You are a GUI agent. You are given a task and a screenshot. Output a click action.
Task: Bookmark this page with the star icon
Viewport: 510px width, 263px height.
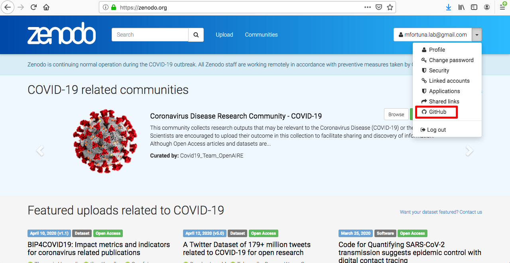pyautogui.click(x=390, y=7)
